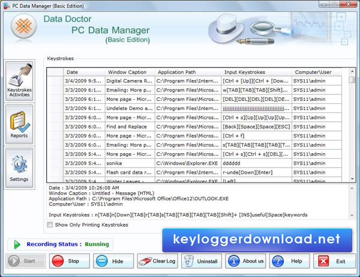Stop the keystroke recording
360x277 pixels.
[70, 261]
